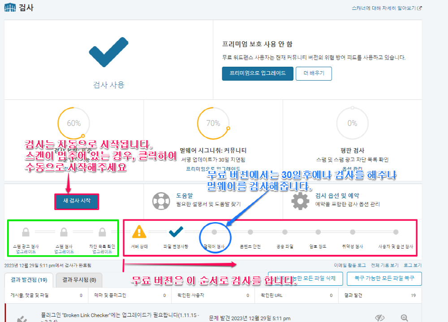Click 서명 업데이트가 30일 지연됨 text
The width and height of the screenshot is (448, 322).
point(213,159)
